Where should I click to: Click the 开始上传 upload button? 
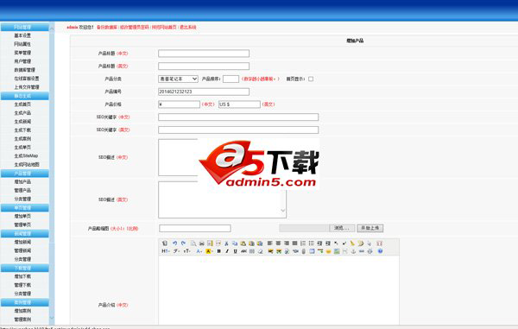click(x=370, y=228)
